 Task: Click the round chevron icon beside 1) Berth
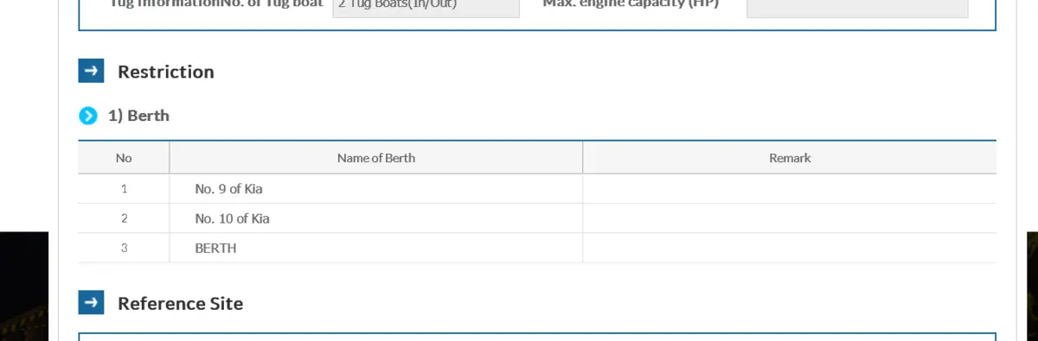pyautogui.click(x=88, y=116)
